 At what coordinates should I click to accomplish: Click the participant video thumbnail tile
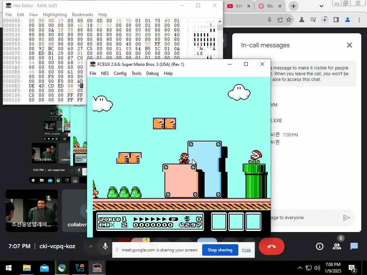click(32, 211)
